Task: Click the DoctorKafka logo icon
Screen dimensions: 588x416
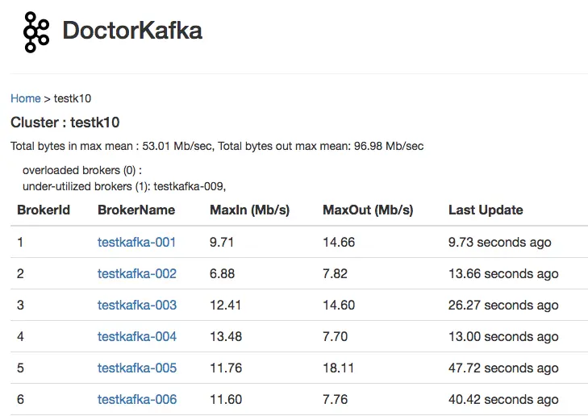Action: (35, 31)
